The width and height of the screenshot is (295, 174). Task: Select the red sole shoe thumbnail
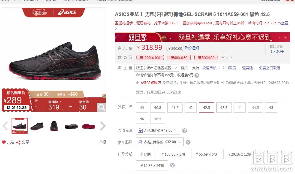click(x=89, y=126)
